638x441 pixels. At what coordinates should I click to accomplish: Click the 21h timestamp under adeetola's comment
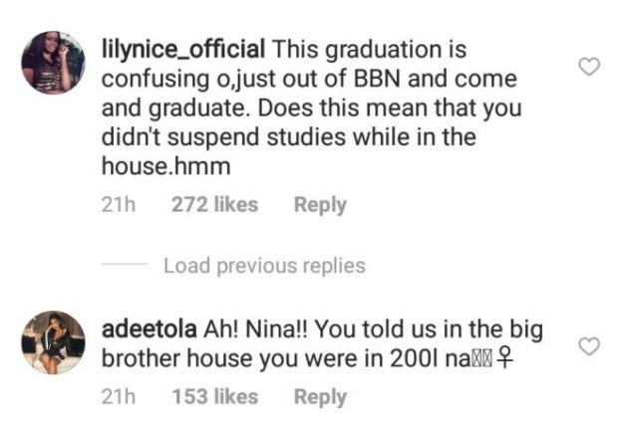pyautogui.click(x=119, y=397)
